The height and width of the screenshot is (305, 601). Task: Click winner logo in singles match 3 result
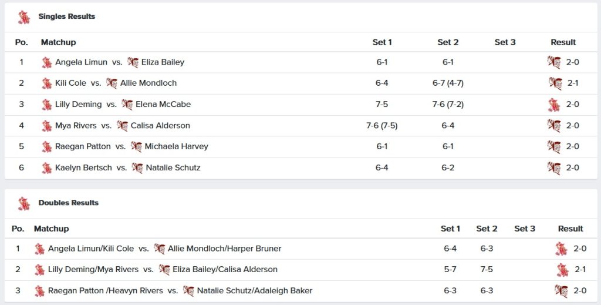(x=554, y=105)
